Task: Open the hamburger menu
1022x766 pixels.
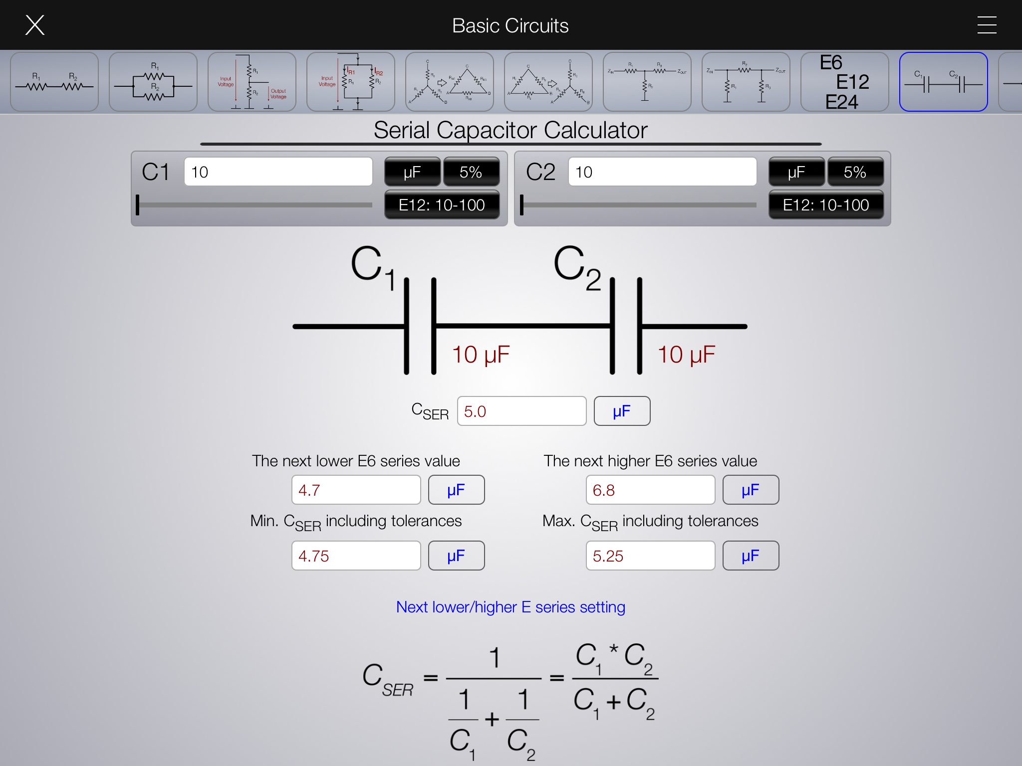Action: [987, 25]
